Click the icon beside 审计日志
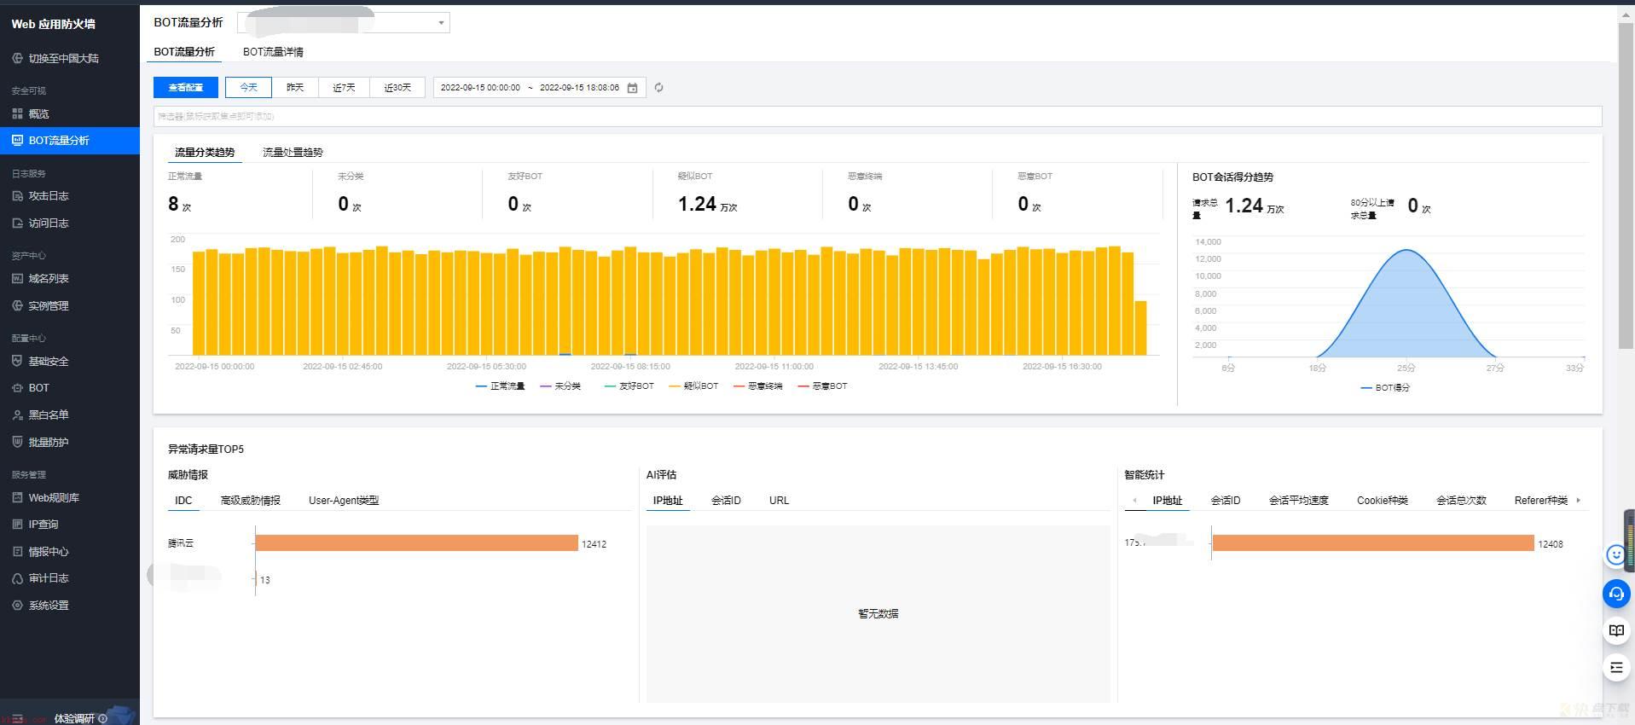The image size is (1635, 725). click(x=17, y=577)
